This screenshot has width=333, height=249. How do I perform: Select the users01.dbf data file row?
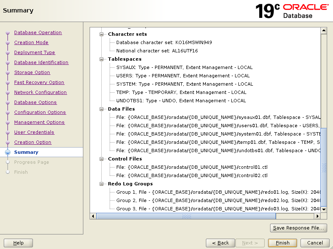coord(218,126)
